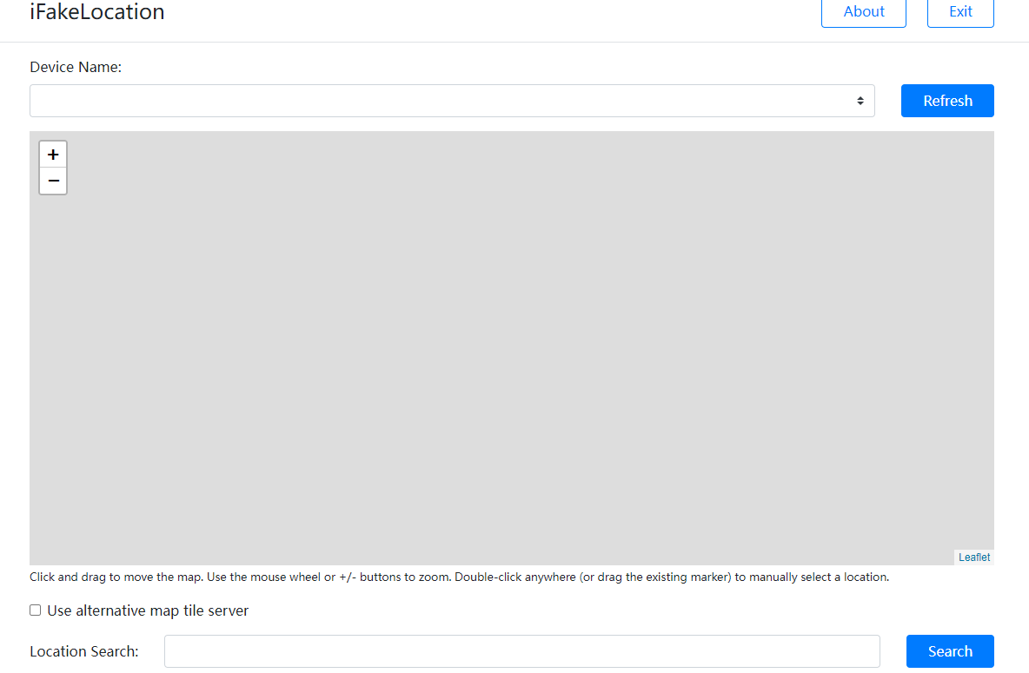Refresh the device list
The image size is (1029, 673).
coord(947,101)
